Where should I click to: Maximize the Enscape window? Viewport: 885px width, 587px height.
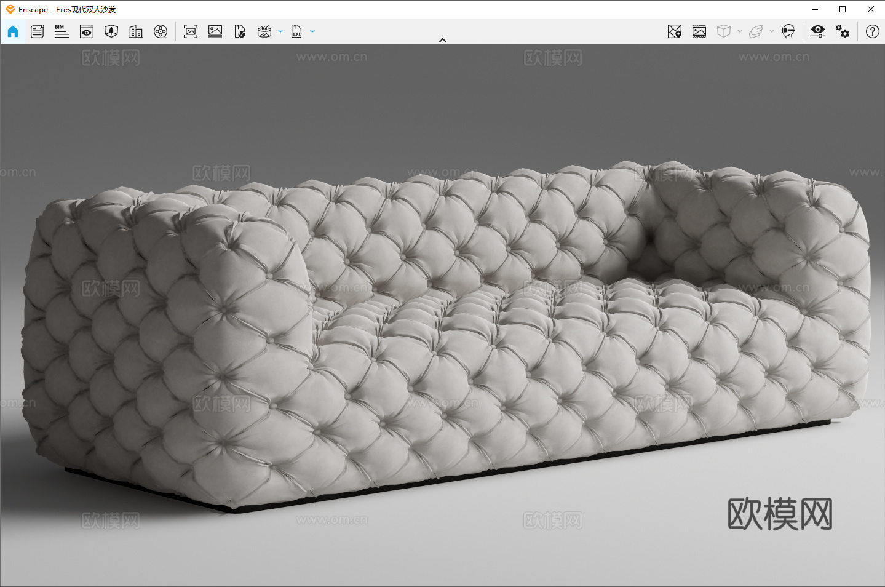coord(843,9)
